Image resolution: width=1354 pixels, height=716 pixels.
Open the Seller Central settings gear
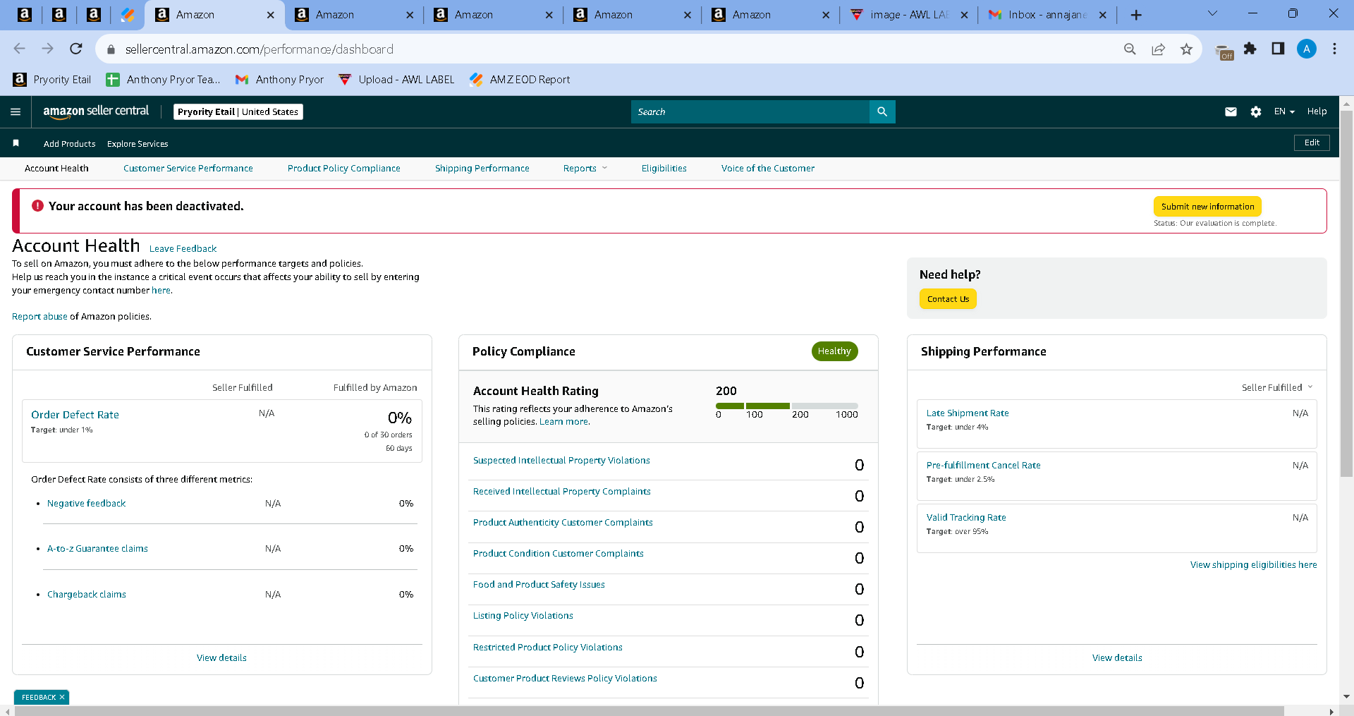(1255, 111)
